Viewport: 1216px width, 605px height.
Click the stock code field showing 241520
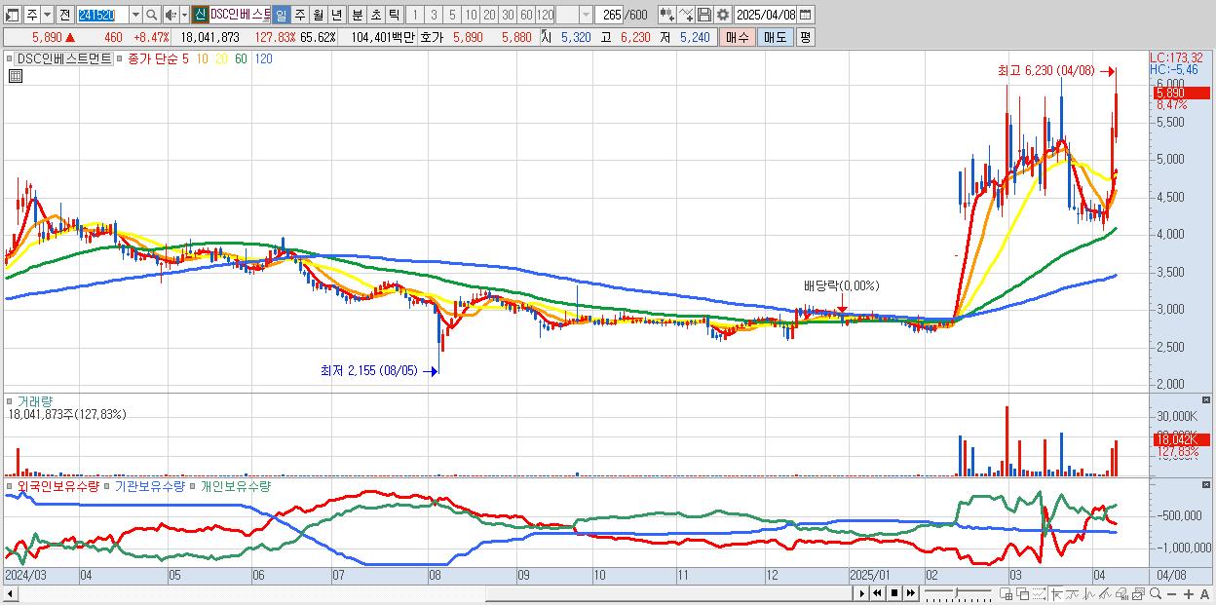pyautogui.click(x=103, y=15)
